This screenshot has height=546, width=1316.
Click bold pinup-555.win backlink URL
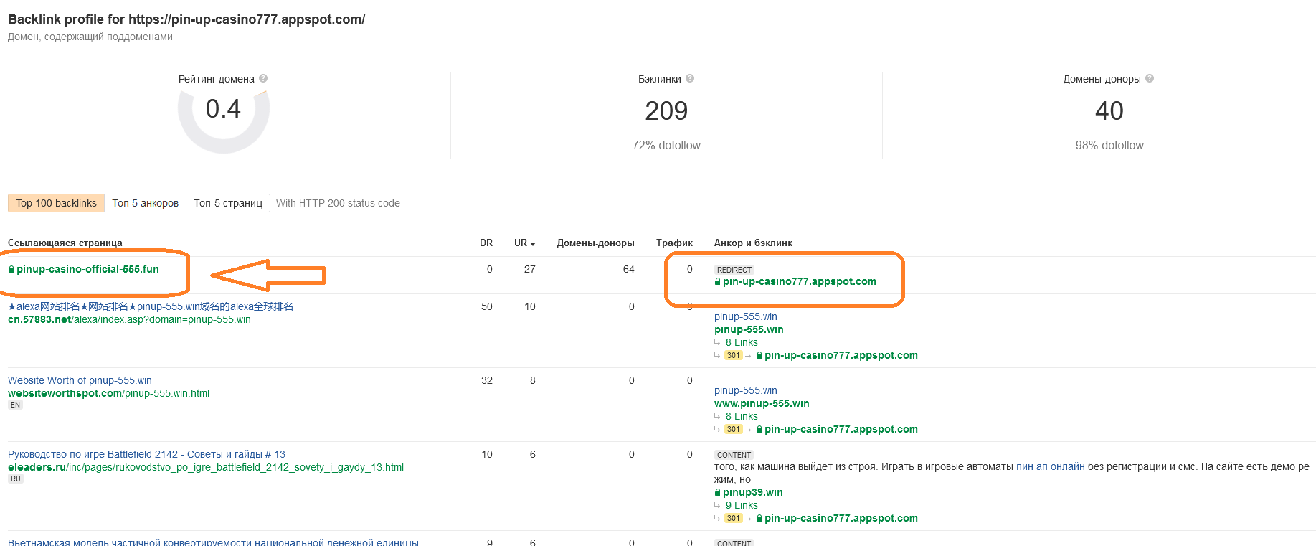(x=749, y=329)
